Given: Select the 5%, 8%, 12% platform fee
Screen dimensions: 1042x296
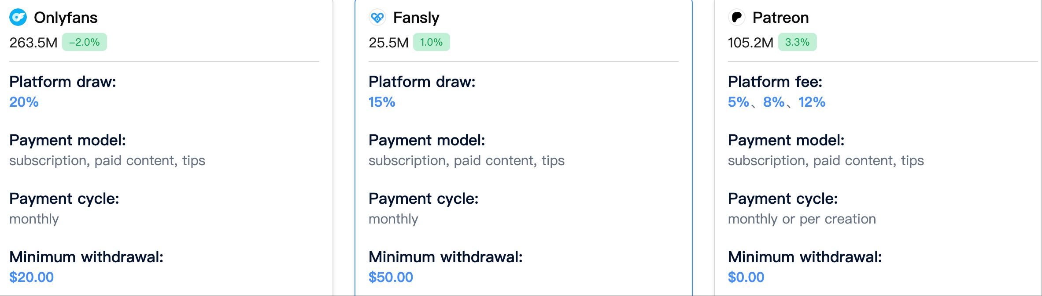Looking at the screenshot, I should (x=776, y=102).
